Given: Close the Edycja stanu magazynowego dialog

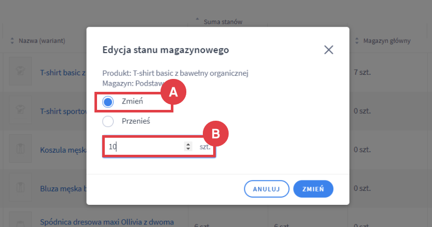Looking at the screenshot, I should pyautogui.click(x=329, y=50).
